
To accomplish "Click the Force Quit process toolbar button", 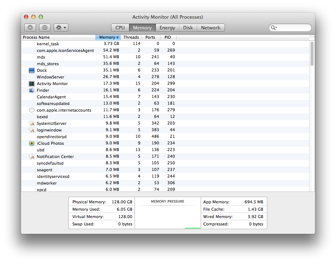I will click(30, 28).
